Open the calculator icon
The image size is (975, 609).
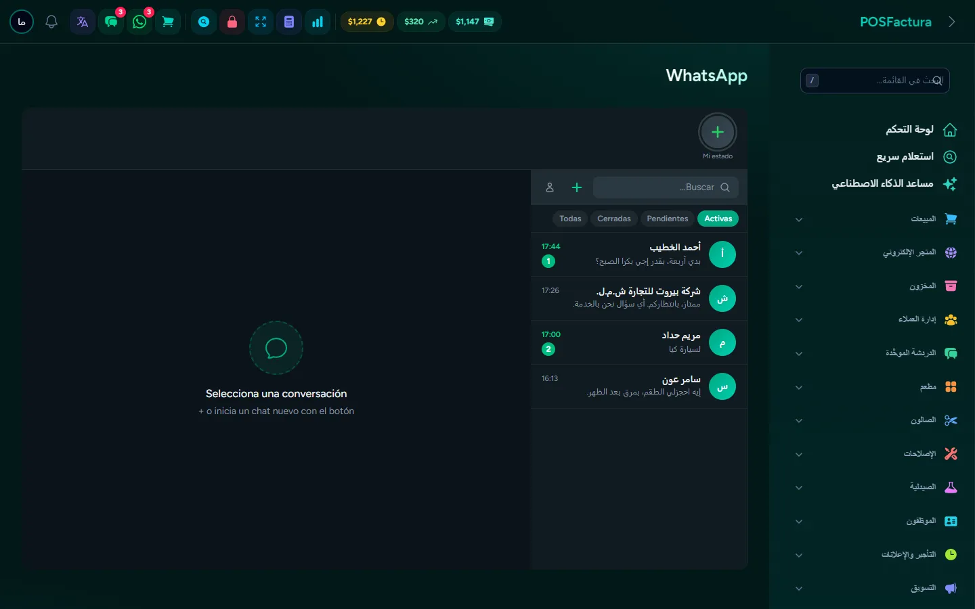(x=289, y=22)
